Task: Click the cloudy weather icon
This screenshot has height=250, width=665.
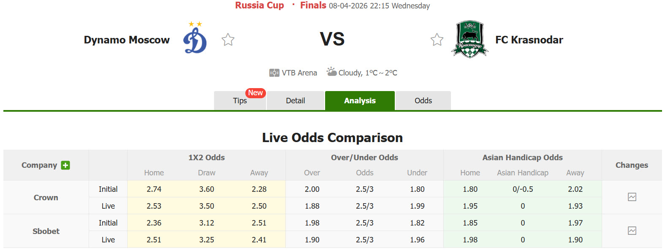Action: pos(331,72)
